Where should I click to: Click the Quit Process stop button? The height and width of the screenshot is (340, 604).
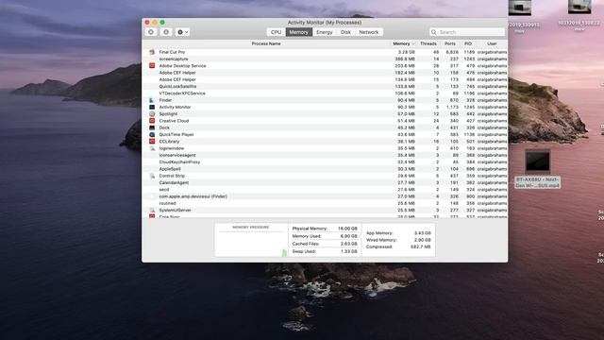coord(151,32)
